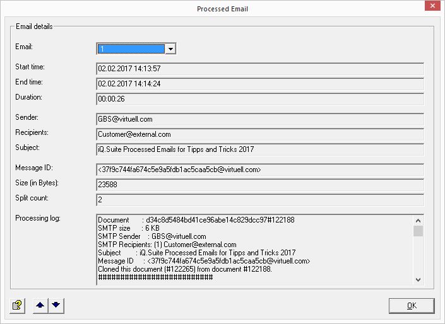Click the help document icon button
Image resolution: width=445 pixels, height=324 pixels.
click(16, 305)
